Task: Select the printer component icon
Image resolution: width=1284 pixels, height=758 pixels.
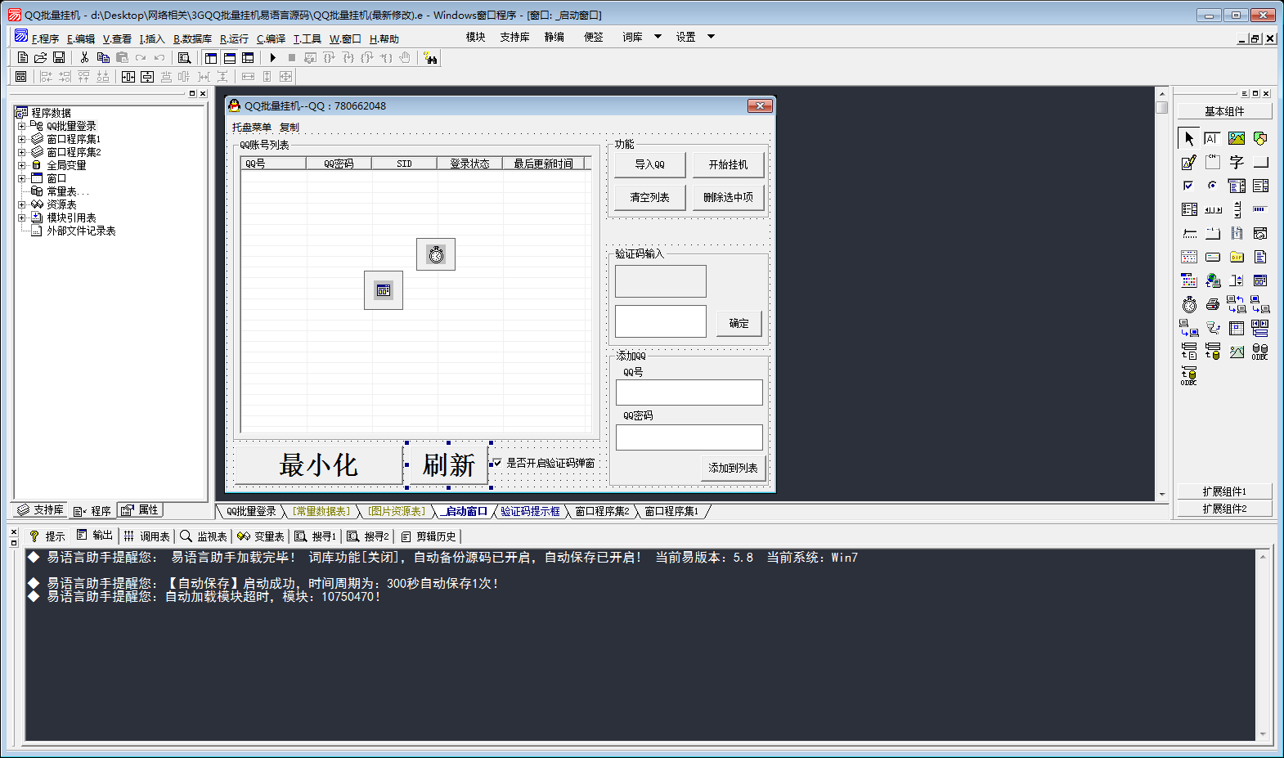Action: click(x=1213, y=304)
